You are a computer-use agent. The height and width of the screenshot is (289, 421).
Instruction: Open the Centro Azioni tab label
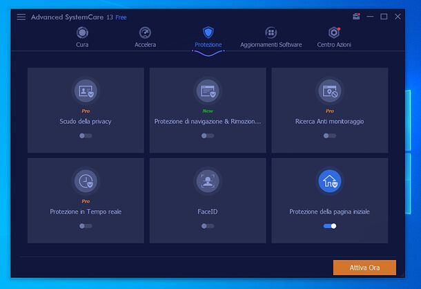tap(334, 45)
